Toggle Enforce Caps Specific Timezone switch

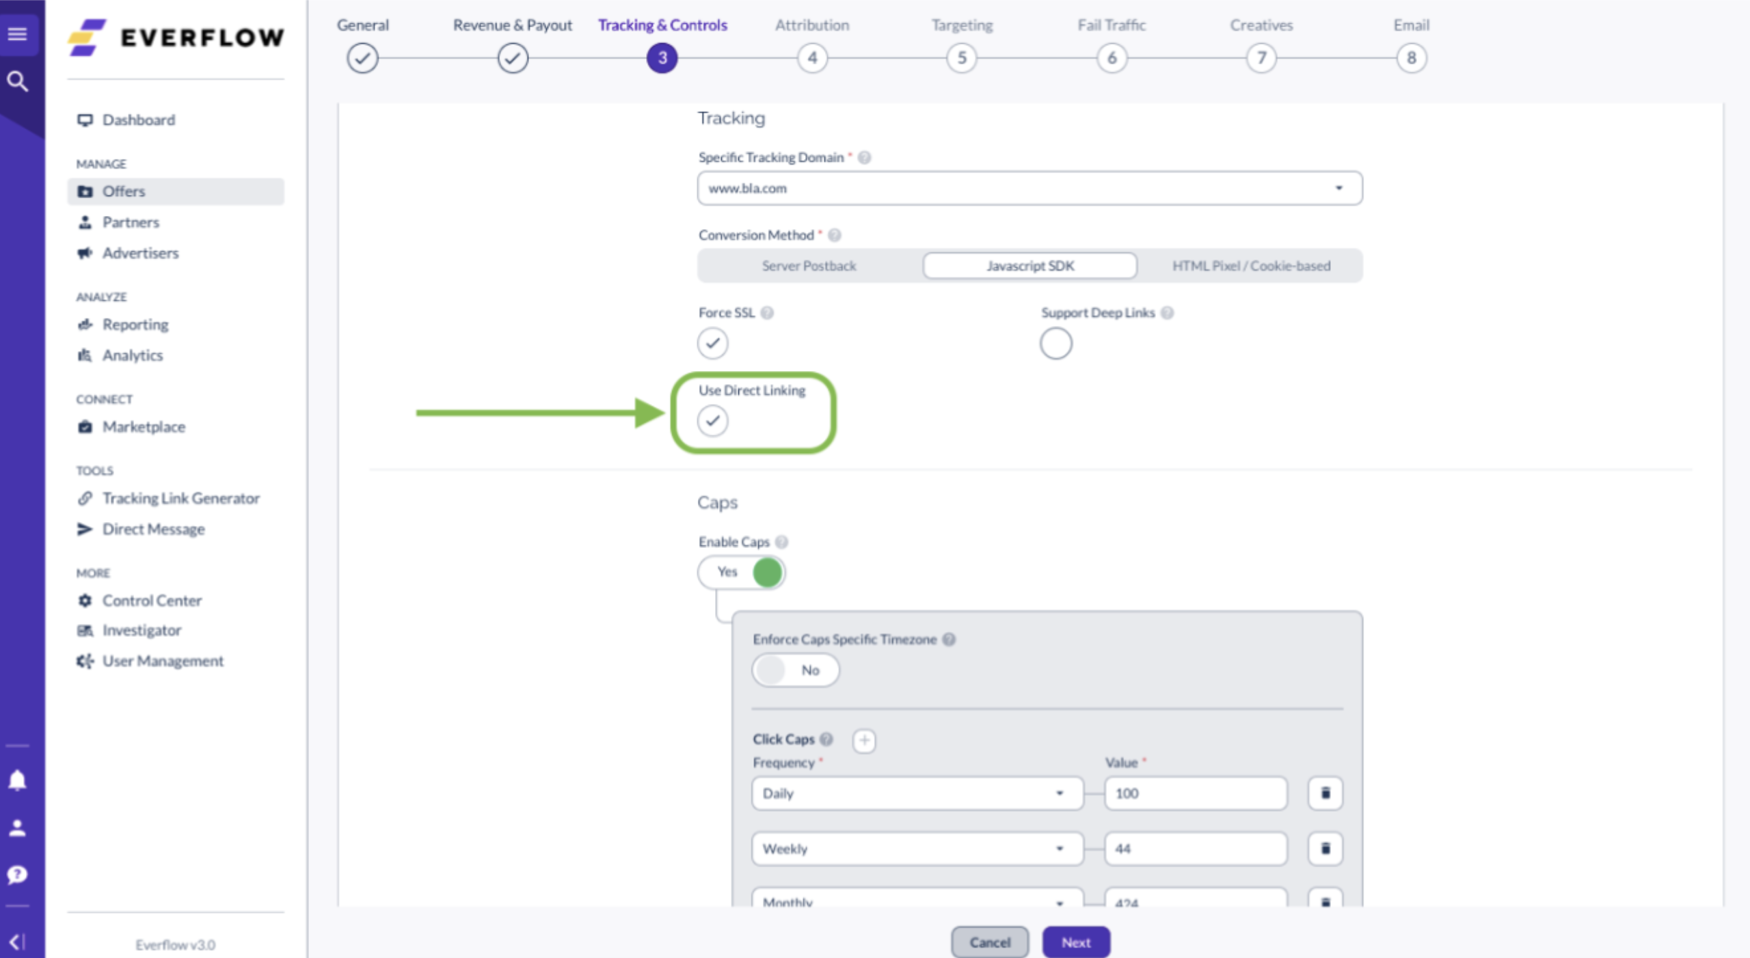(795, 670)
